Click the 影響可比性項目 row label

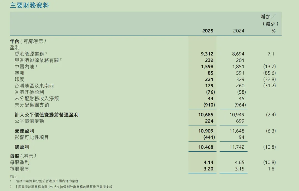tap(32, 137)
